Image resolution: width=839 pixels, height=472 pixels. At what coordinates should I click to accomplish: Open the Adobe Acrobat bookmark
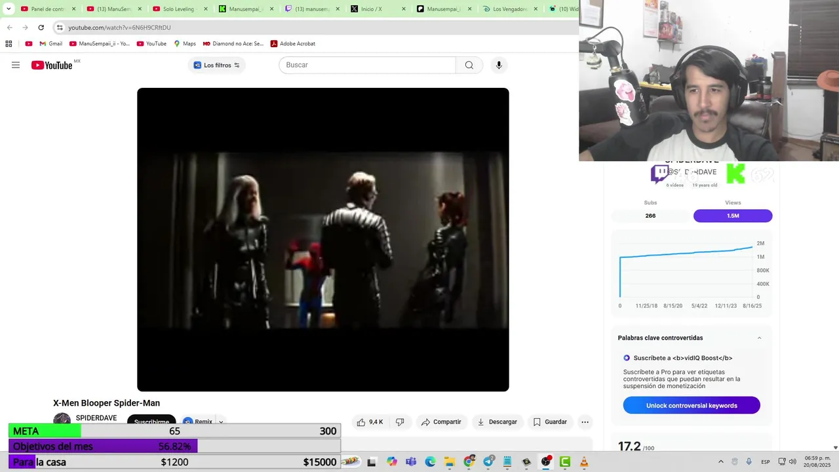(x=293, y=44)
